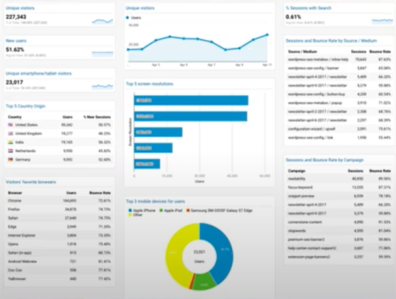Click the Browser column header

15,193
